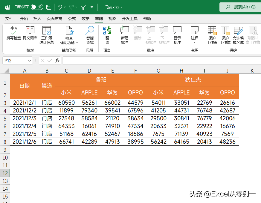Expand the 检查辅助功能 dropdown arrow
Viewport: 261px width, 203px height.
coord(77,43)
